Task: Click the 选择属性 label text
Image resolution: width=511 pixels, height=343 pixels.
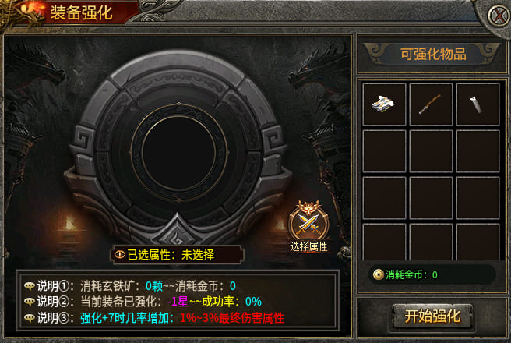Action: [x=308, y=247]
